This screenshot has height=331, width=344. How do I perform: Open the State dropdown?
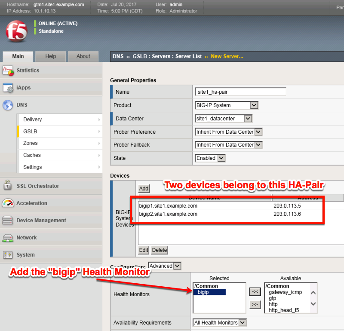coord(210,158)
